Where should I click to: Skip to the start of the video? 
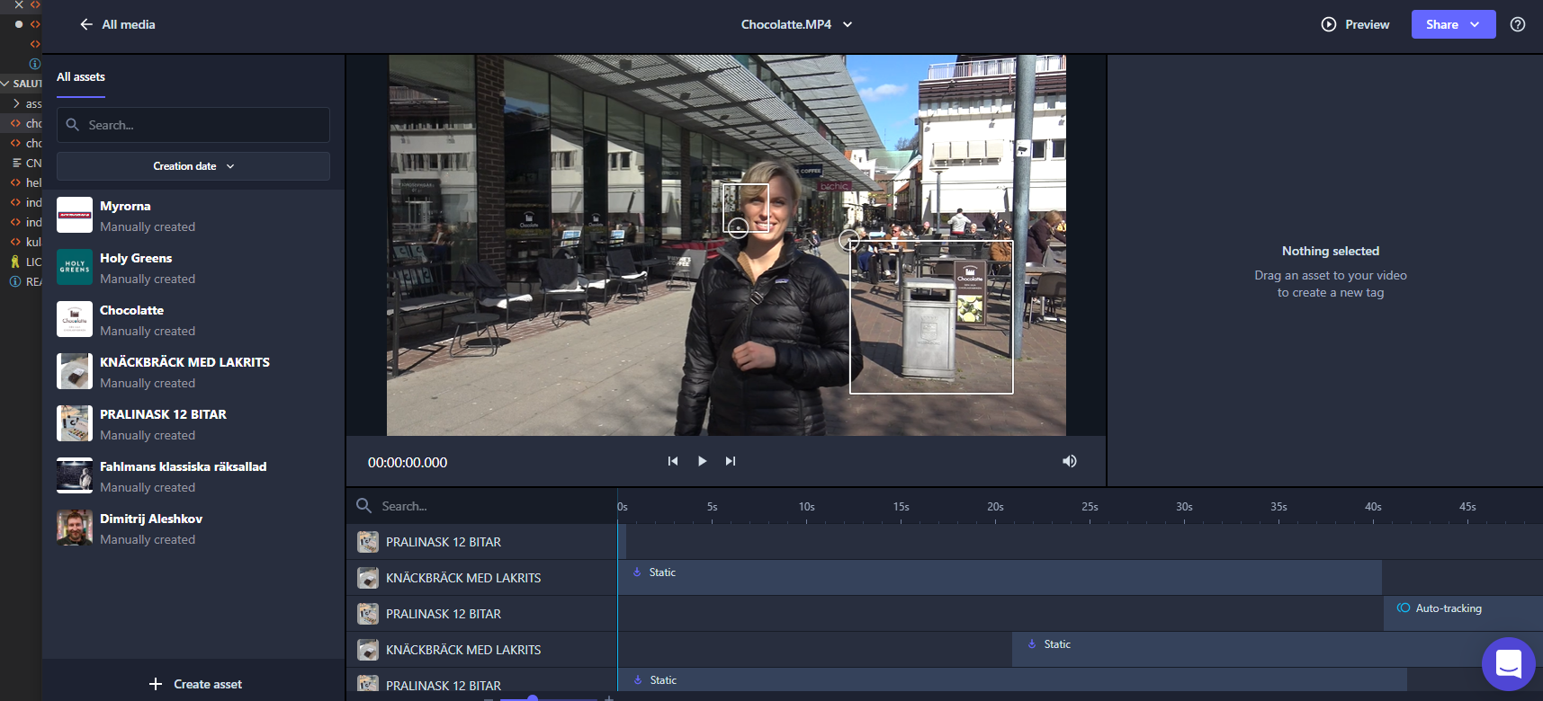point(672,461)
